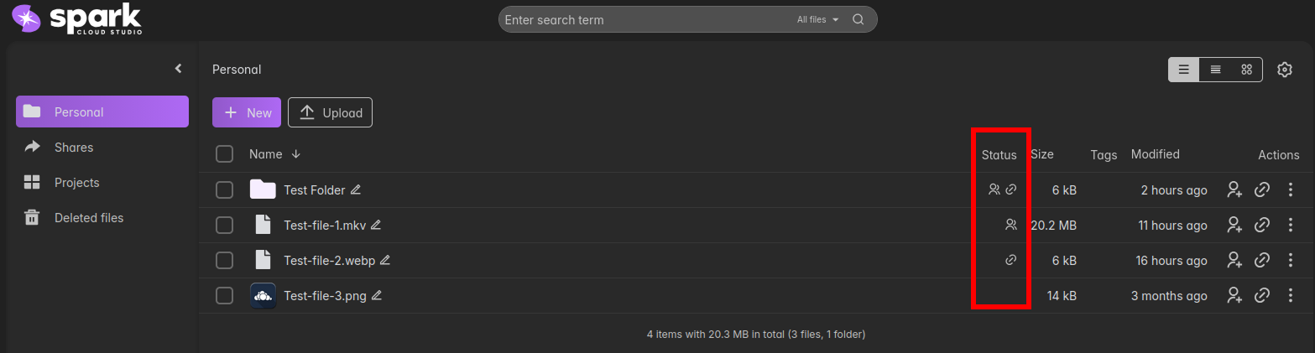This screenshot has height=353, width=1315.
Task: Open view settings gear icon
Action: pyautogui.click(x=1284, y=70)
